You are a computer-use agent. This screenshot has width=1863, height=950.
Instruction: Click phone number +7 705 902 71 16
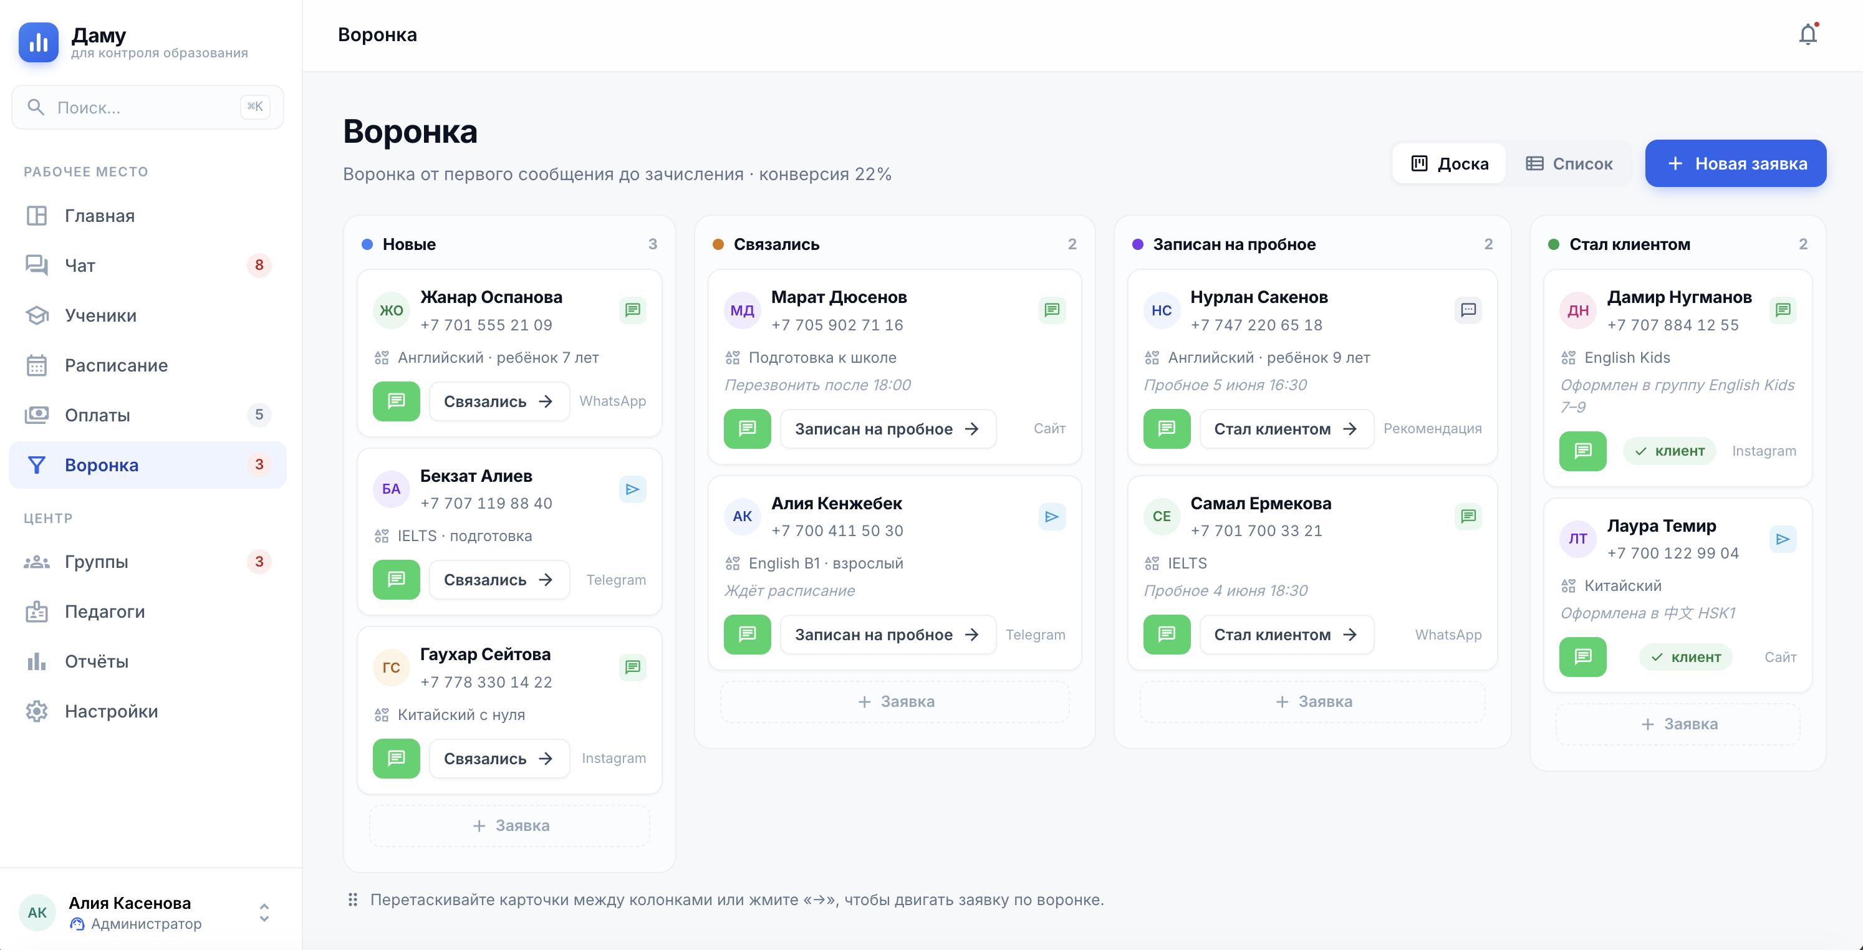[x=837, y=325]
